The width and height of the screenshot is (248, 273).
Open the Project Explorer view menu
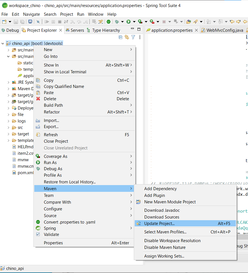[x=140, y=37]
